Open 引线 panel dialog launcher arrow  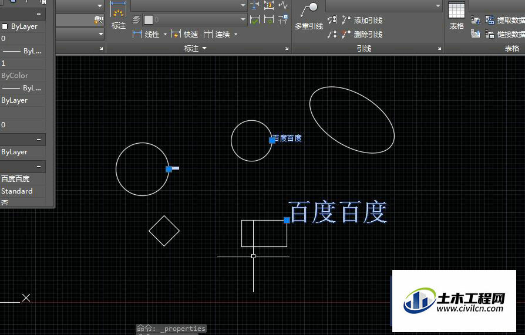tap(440, 49)
